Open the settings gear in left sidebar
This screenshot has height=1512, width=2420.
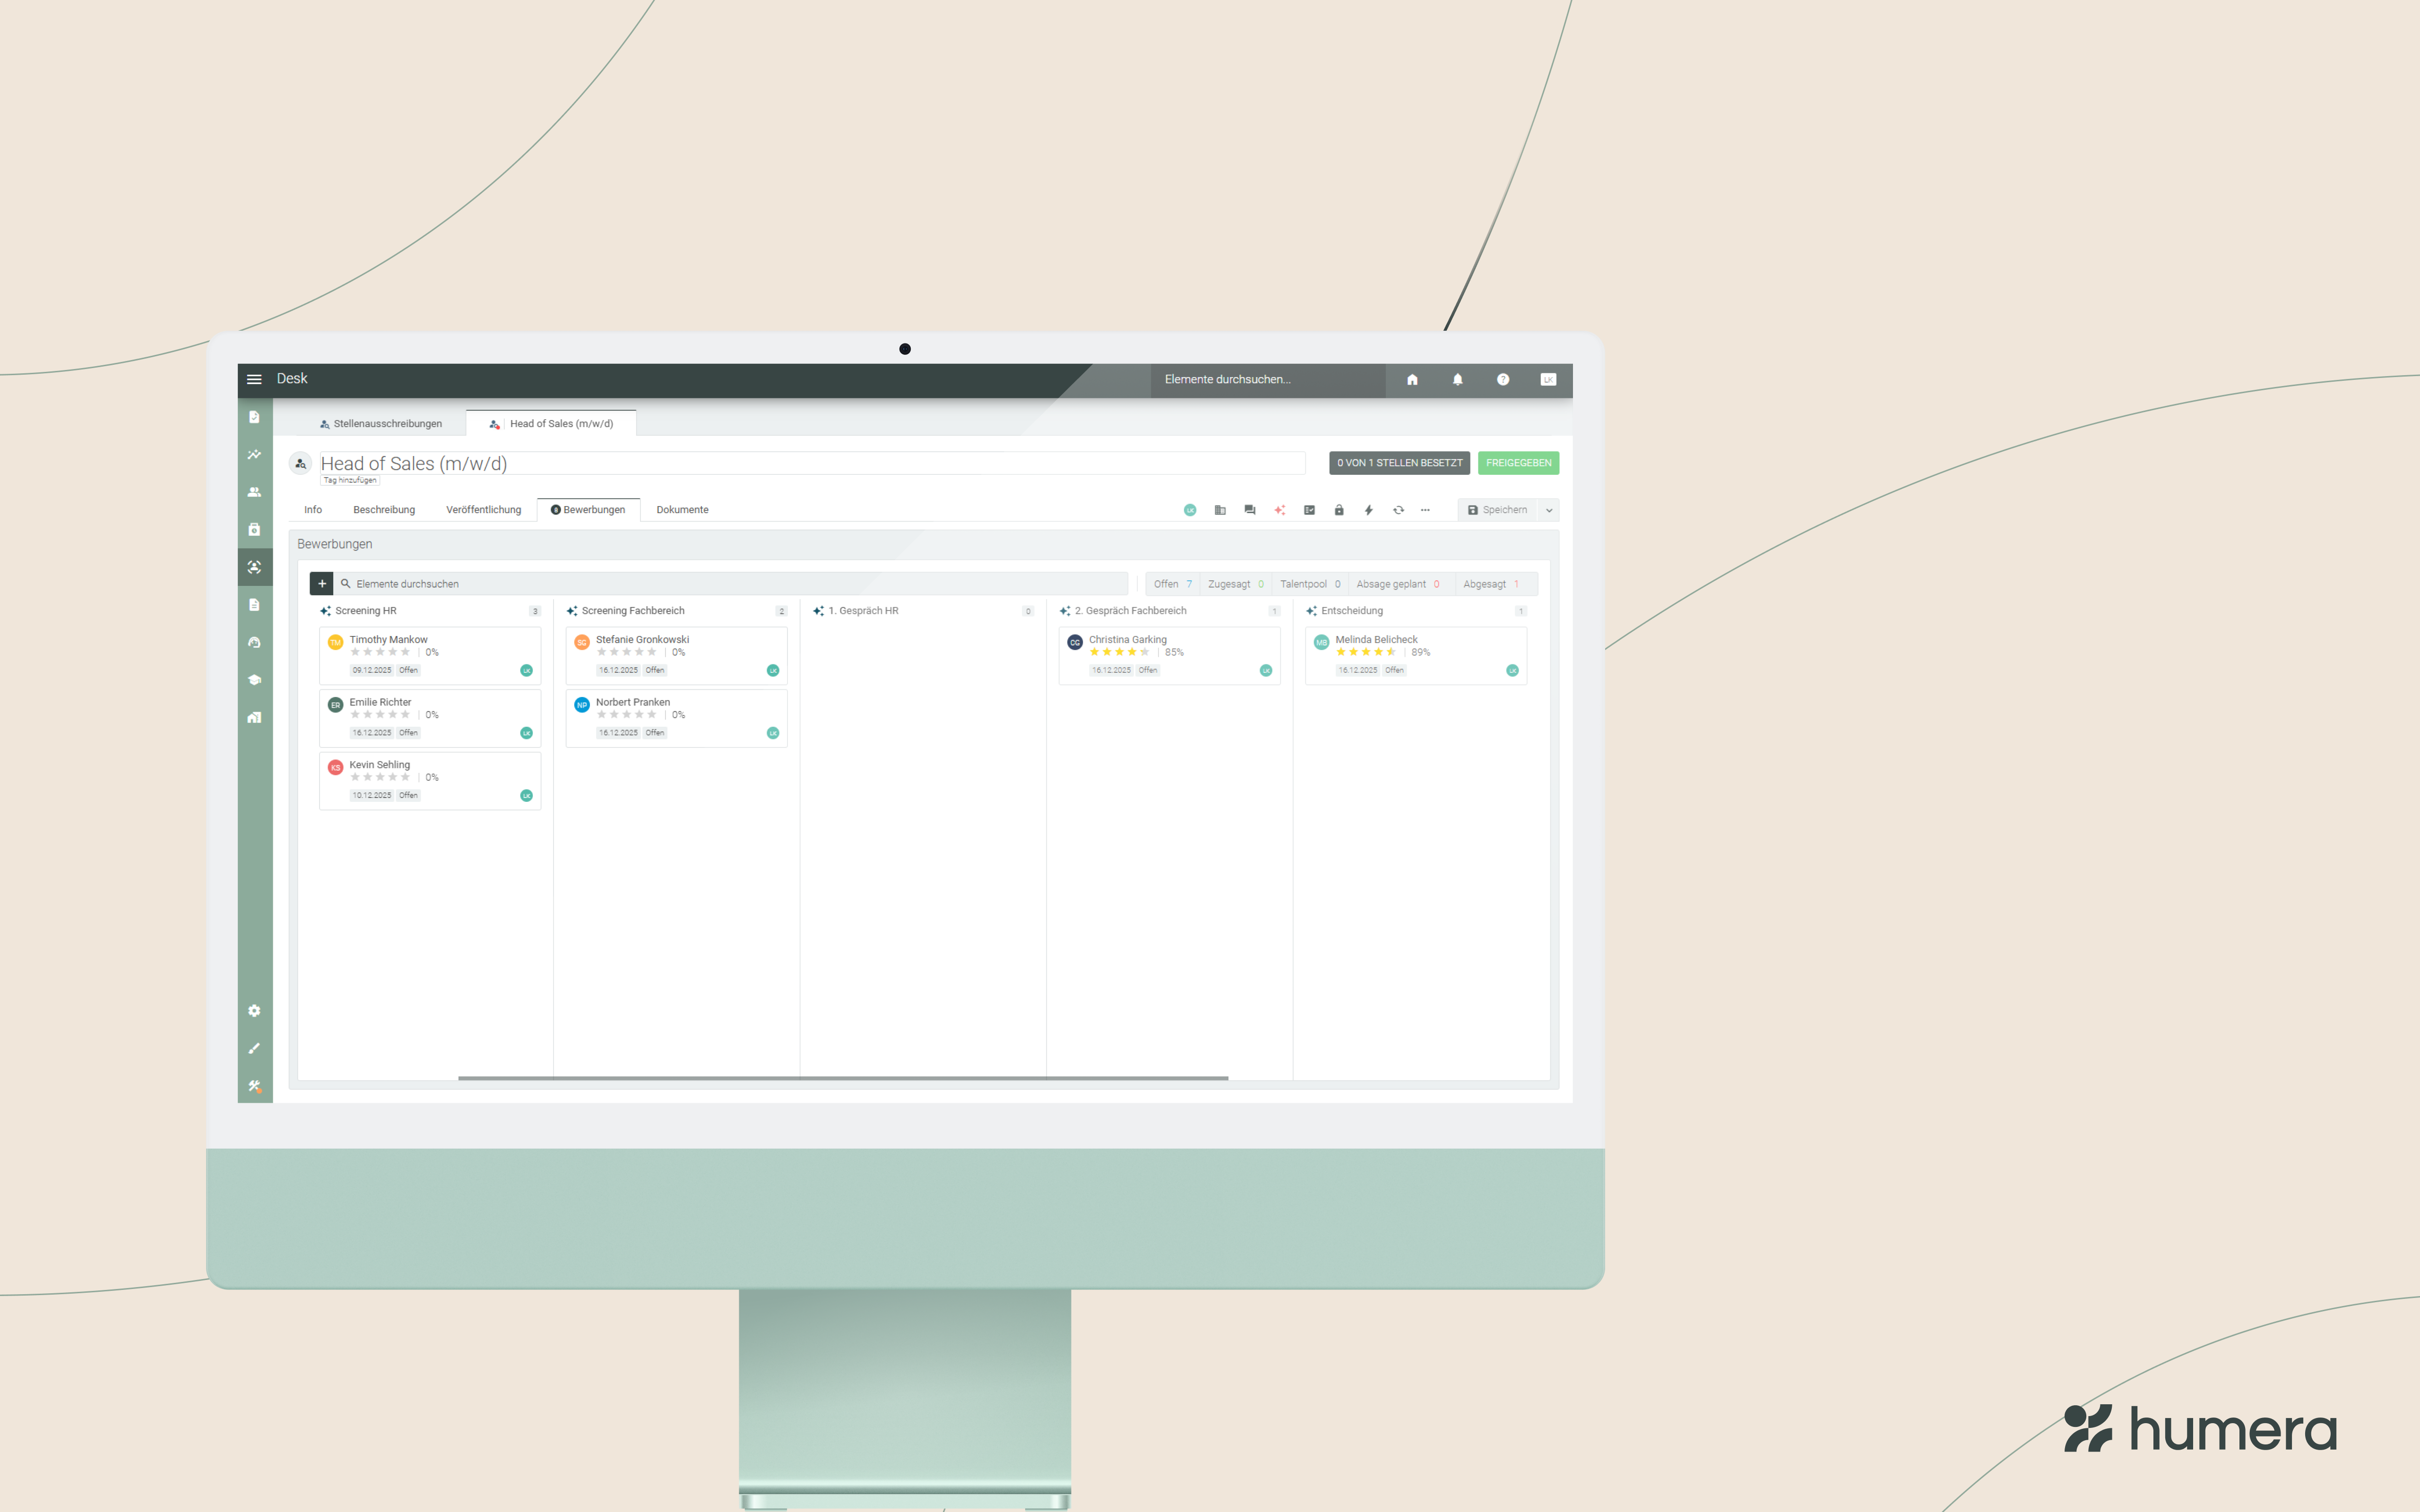[254, 1011]
